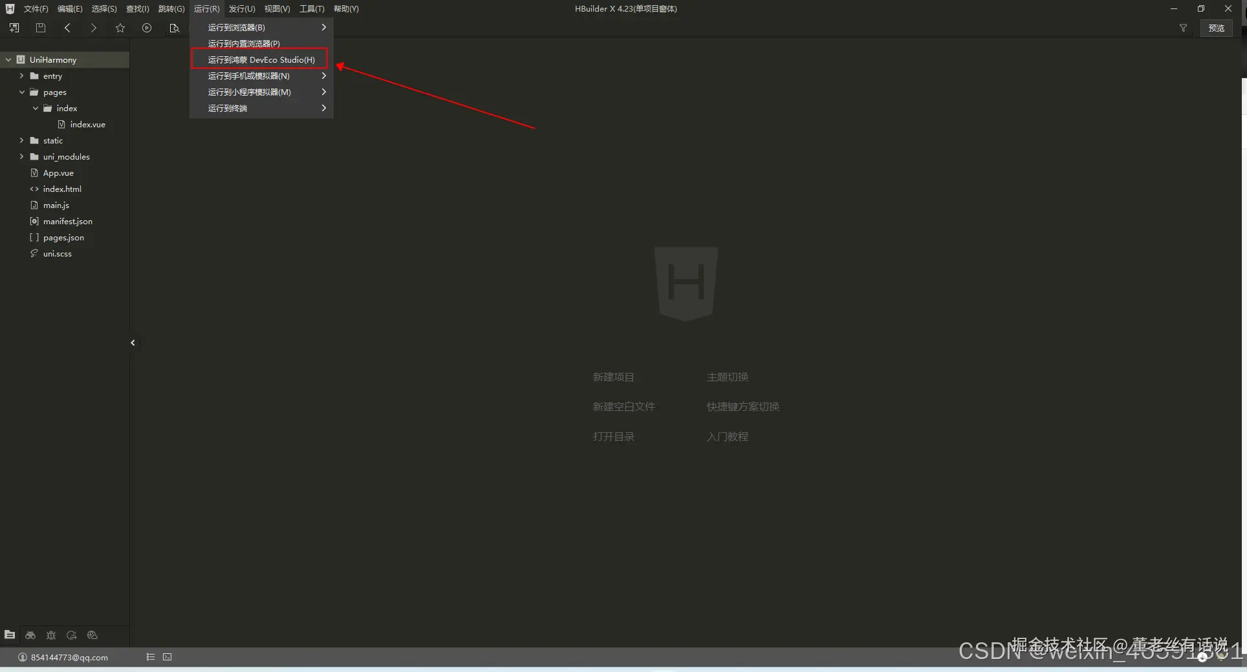The width and height of the screenshot is (1247, 672).
Task: Expand the static folder
Action: coord(21,140)
